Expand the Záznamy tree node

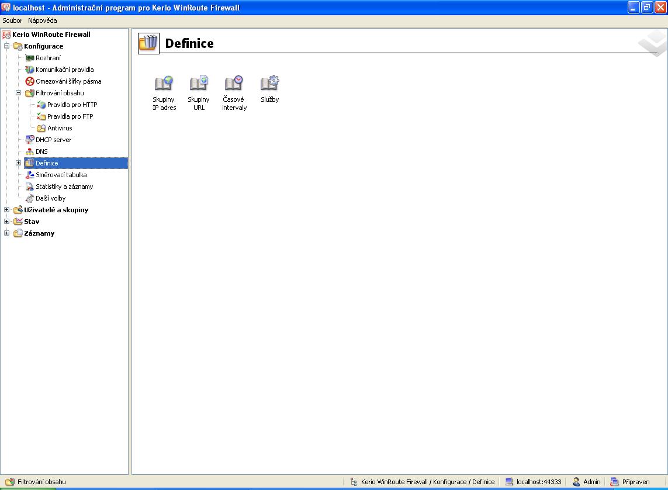tap(7, 233)
